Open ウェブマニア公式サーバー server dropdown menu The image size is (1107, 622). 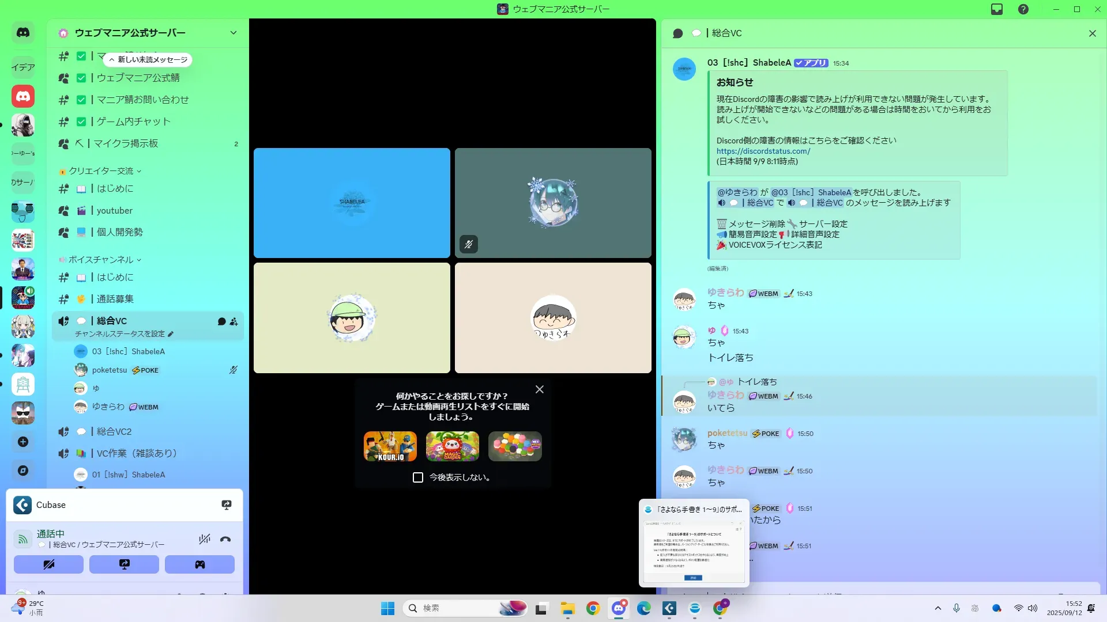233,33
